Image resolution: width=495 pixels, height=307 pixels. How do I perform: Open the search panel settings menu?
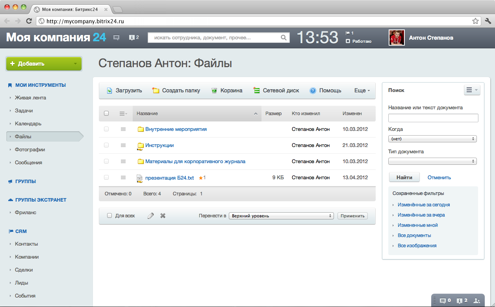(x=472, y=90)
